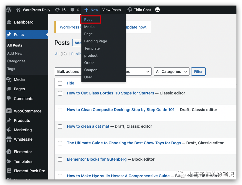Click the Dashboard gauge icon
Viewport: 242px width, 185px height.
[9, 22]
